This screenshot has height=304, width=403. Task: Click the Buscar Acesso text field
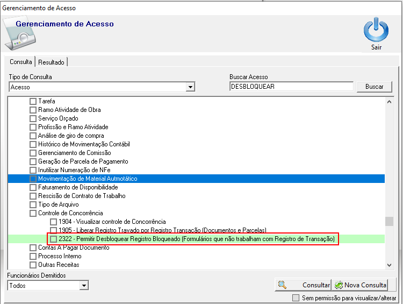(291, 87)
